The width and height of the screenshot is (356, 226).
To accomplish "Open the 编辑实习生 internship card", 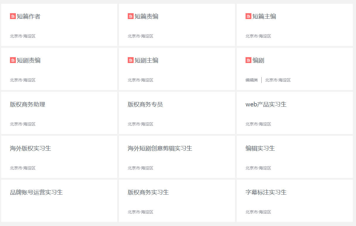I will pos(260,148).
